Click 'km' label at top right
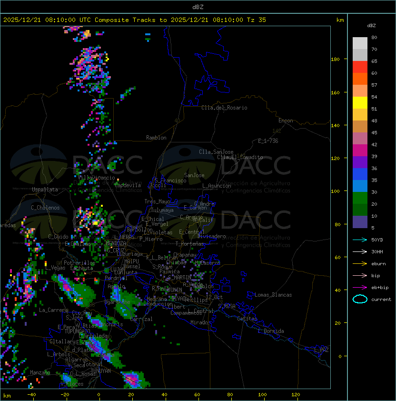Image resolution: width=396 pixels, height=401 pixels. [x=340, y=20]
